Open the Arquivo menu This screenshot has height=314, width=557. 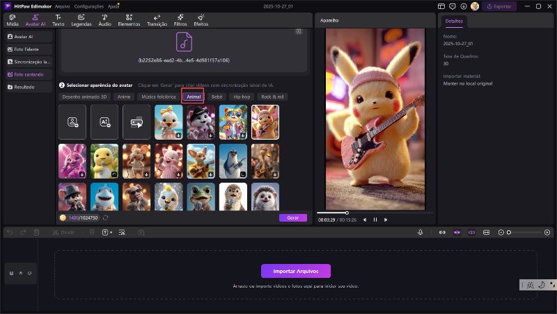tap(62, 6)
